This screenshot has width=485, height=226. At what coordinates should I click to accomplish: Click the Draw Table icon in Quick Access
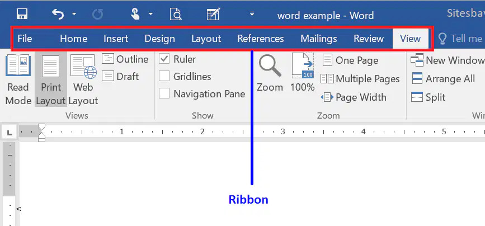(213, 14)
